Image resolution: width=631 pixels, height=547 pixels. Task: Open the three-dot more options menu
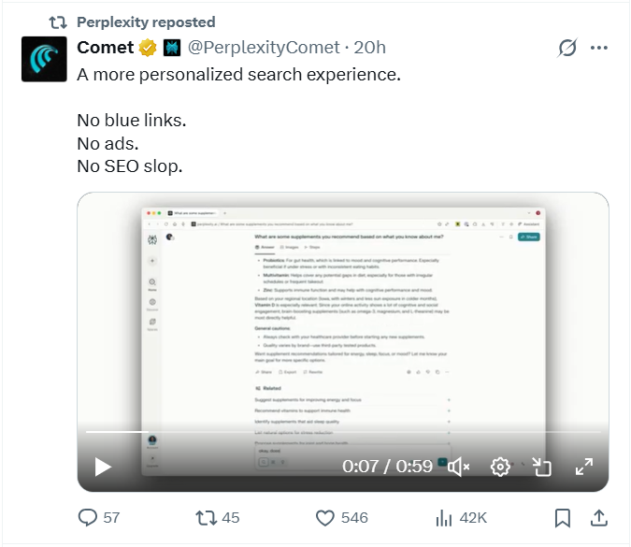(599, 48)
